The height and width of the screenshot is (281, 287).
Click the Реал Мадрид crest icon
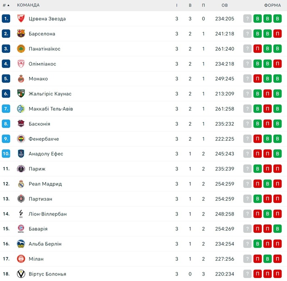click(21, 184)
